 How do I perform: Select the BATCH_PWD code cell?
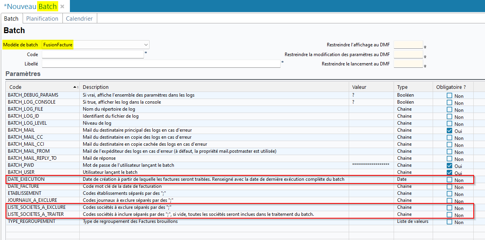point(43,165)
